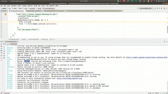This screenshot has height=94, width=168.
Task: Open the camel.apache.org stream-caching link
Action: pos(147,57)
